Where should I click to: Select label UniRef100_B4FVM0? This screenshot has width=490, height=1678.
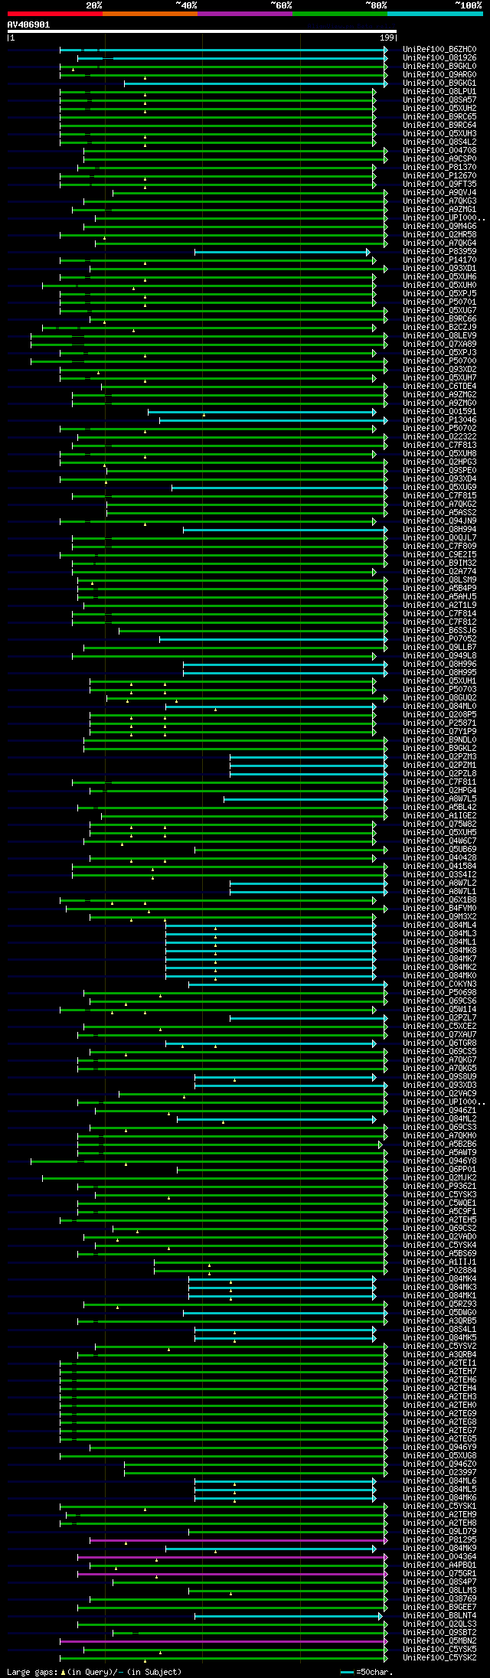click(x=439, y=909)
